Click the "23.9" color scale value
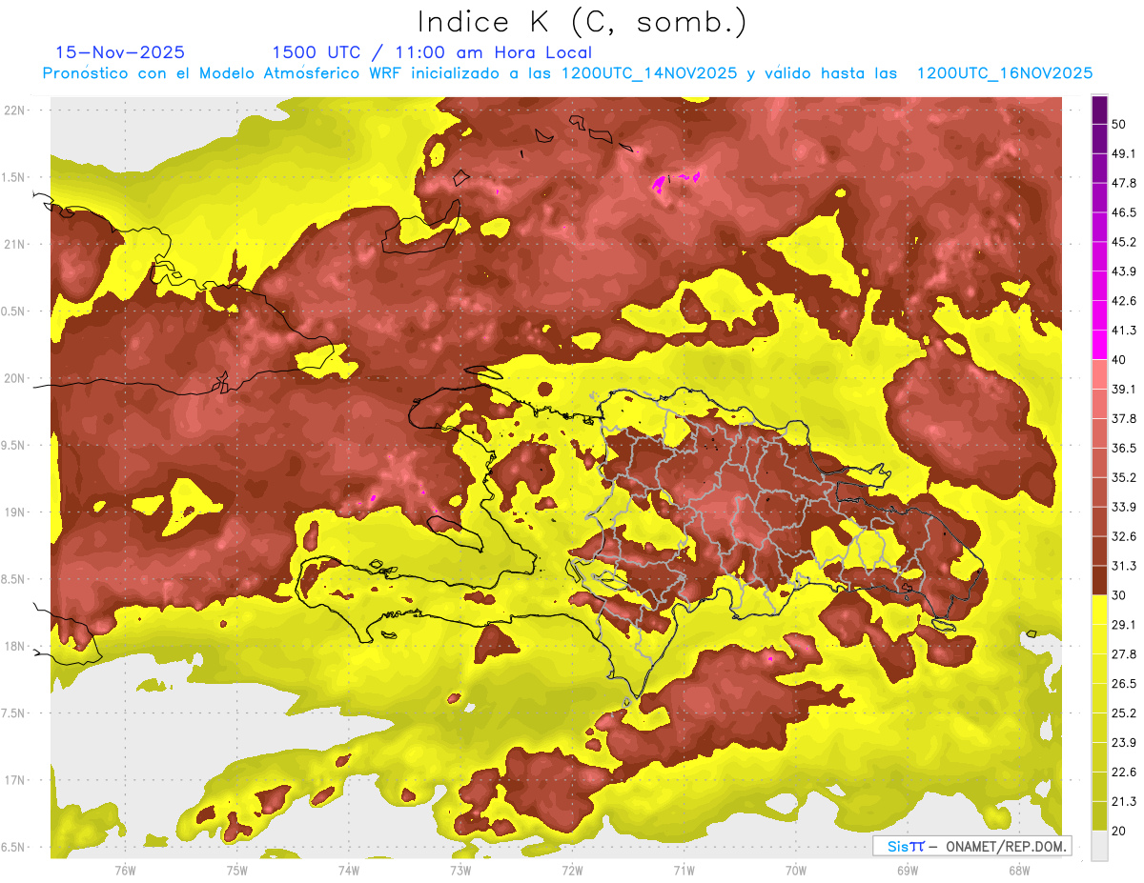This screenshot has height=883, width=1144. pyautogui.click(x=1124, y=743)
